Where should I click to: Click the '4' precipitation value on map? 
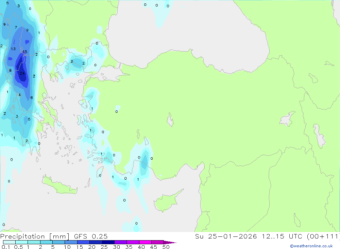(x=20, y=95)
